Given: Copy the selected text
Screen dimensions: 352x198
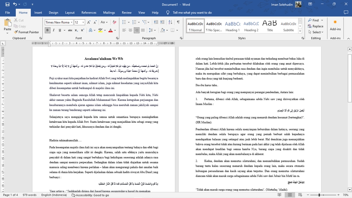Looking at the screenshot, I should pos(19,26).
